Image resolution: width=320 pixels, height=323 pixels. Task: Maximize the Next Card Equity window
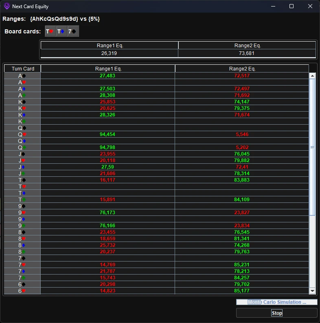292,6
